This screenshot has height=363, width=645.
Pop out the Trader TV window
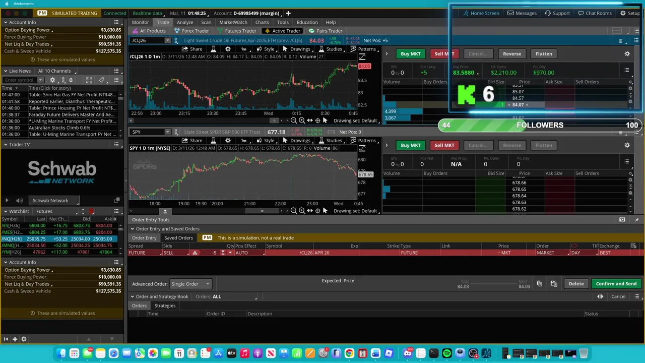click(117, 201)
